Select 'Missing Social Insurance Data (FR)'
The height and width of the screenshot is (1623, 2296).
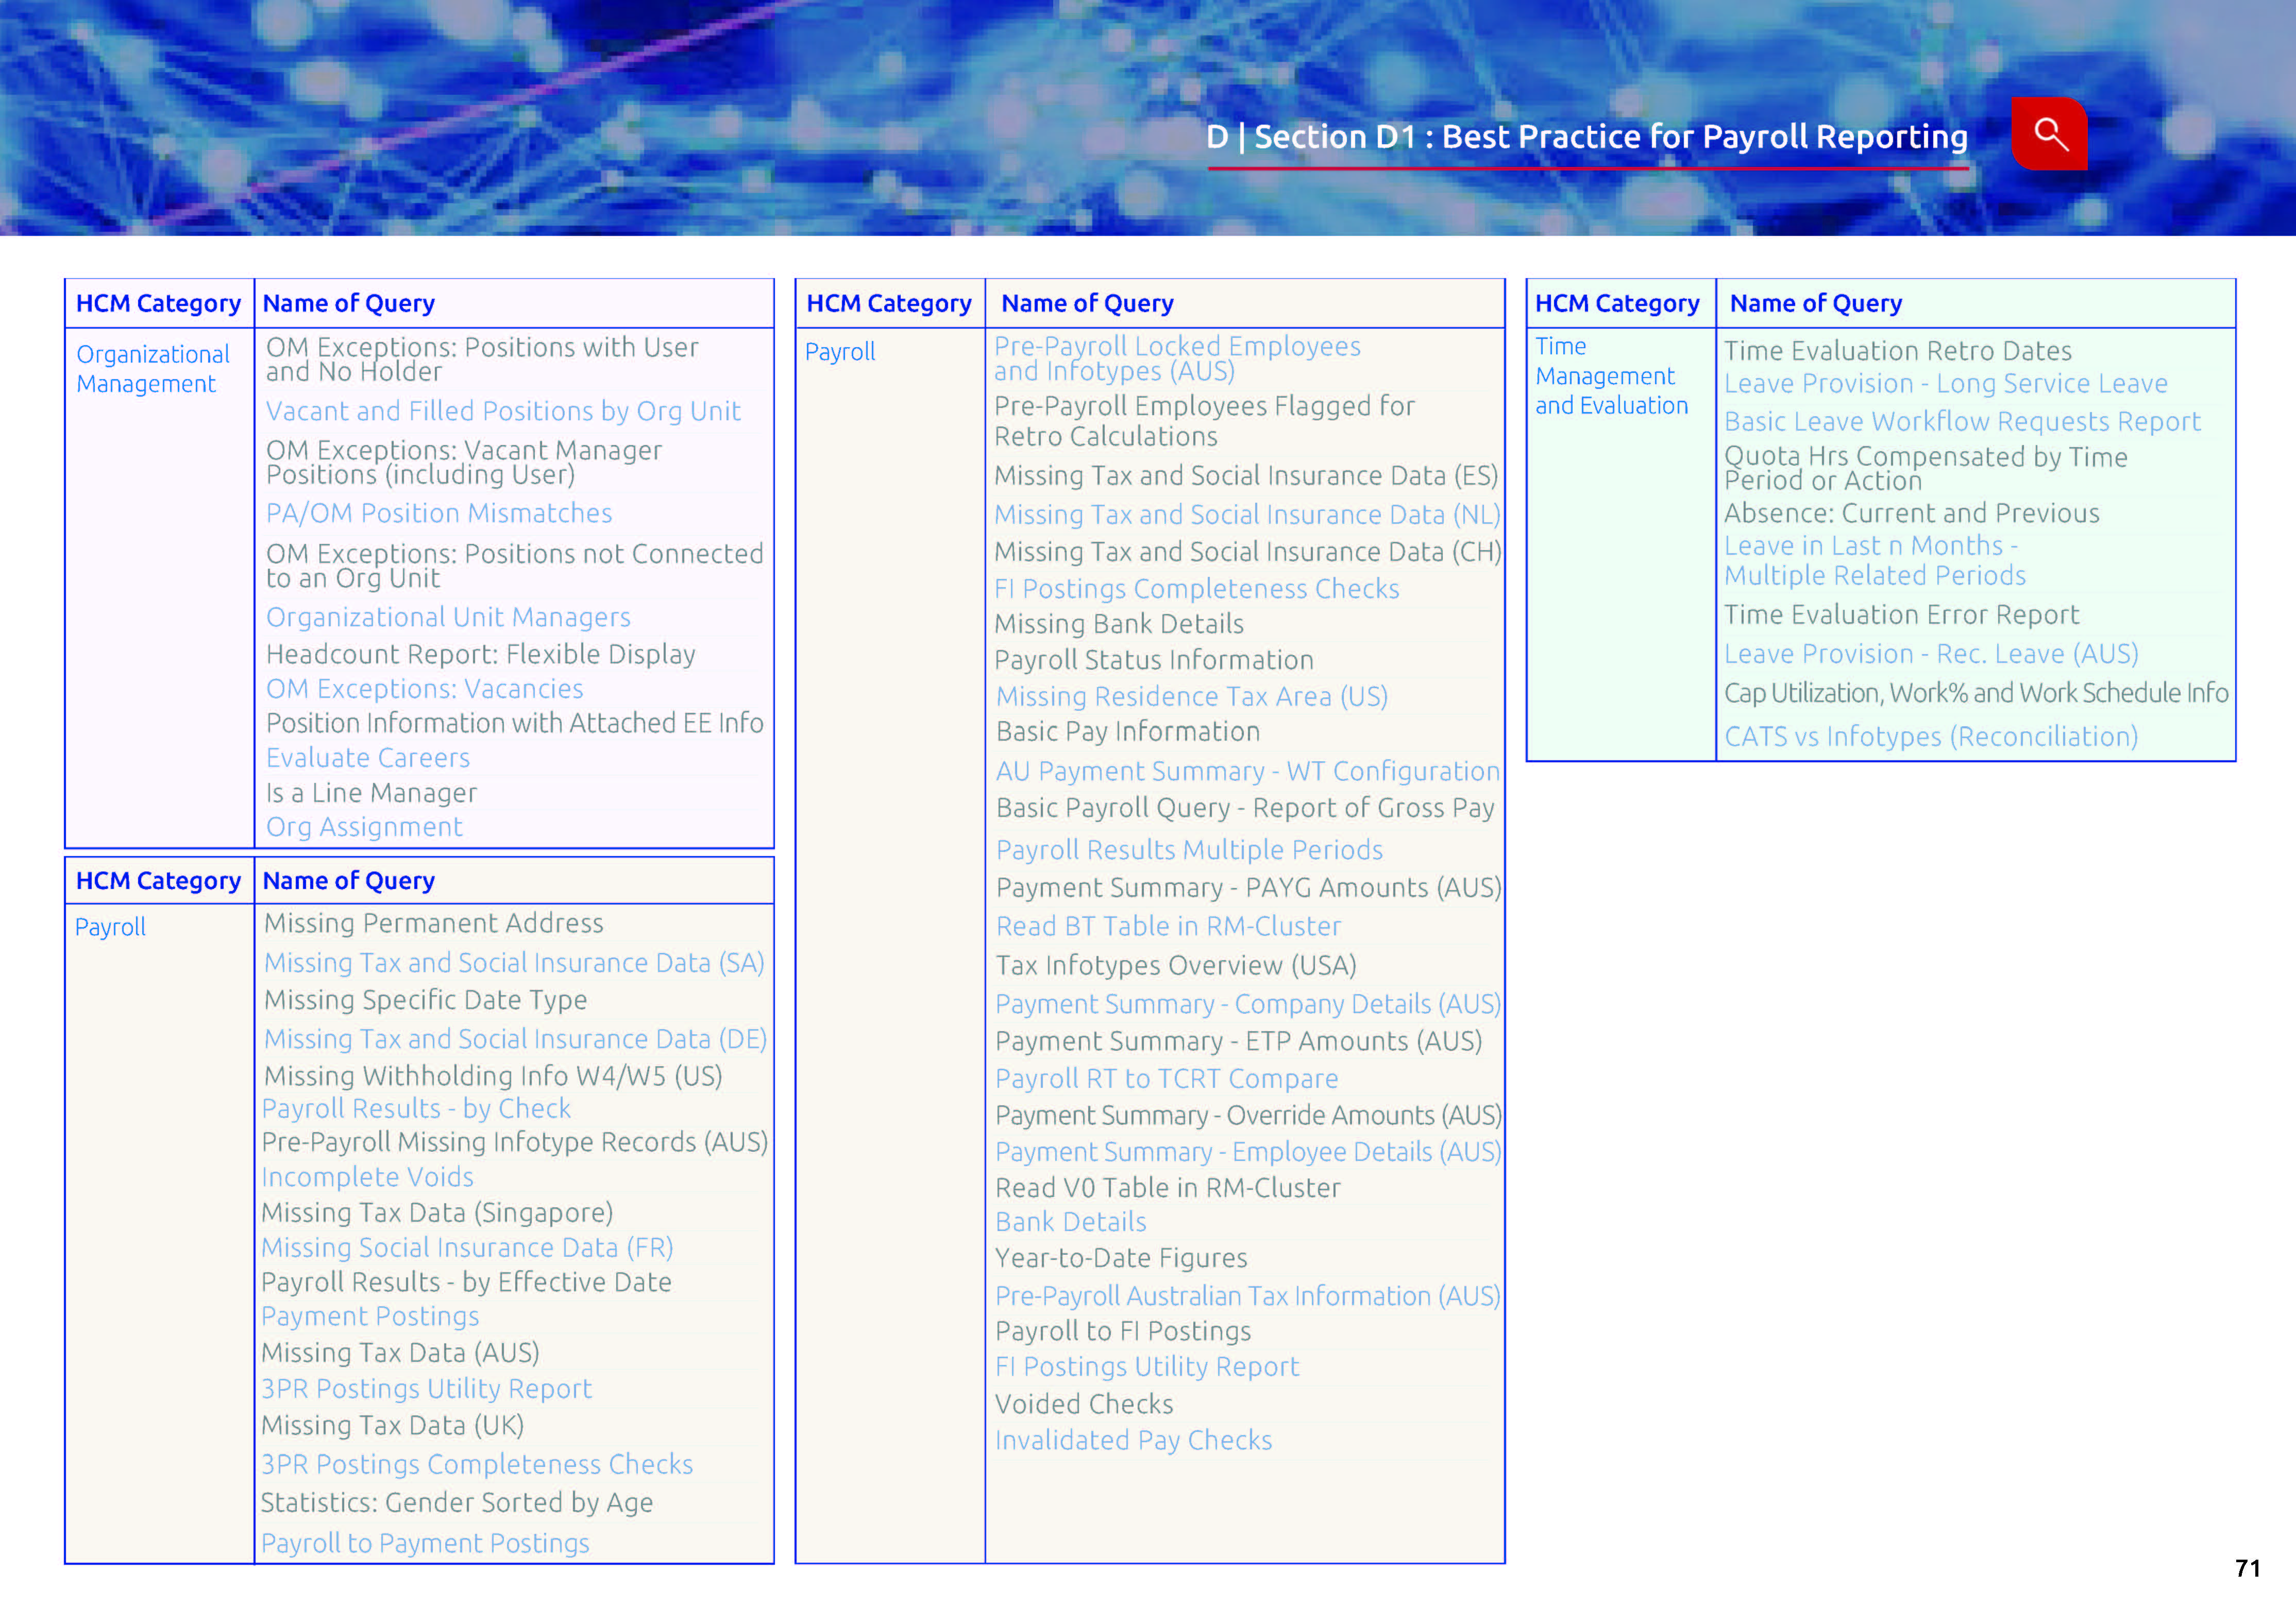click(467, 1247)
